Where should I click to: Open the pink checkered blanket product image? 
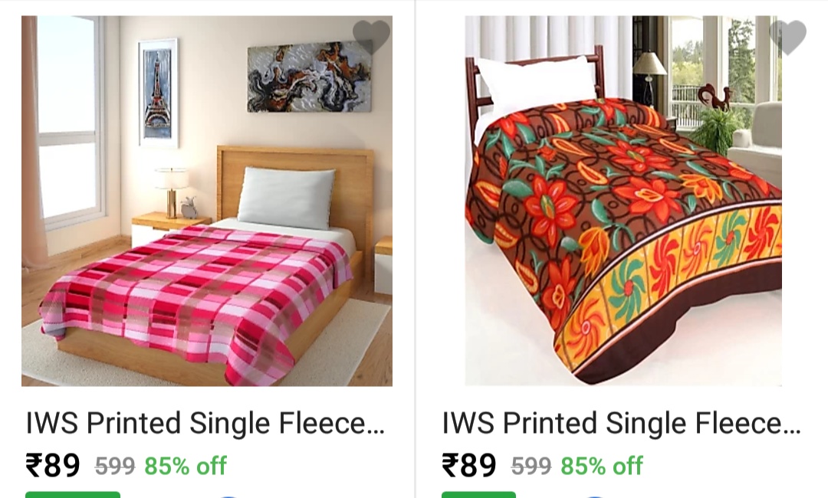pos(207,201)
